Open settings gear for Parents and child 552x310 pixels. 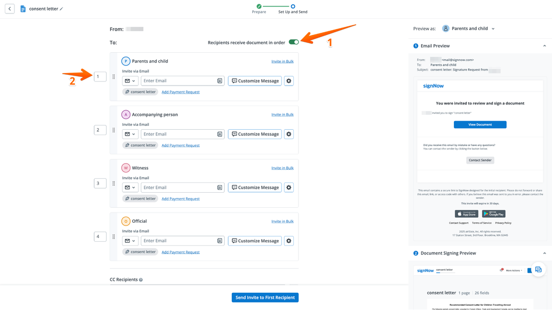[x=289, y=81]
